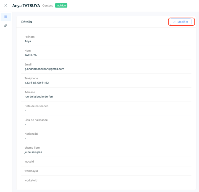Click the Nationalité field row

(106, 136)
